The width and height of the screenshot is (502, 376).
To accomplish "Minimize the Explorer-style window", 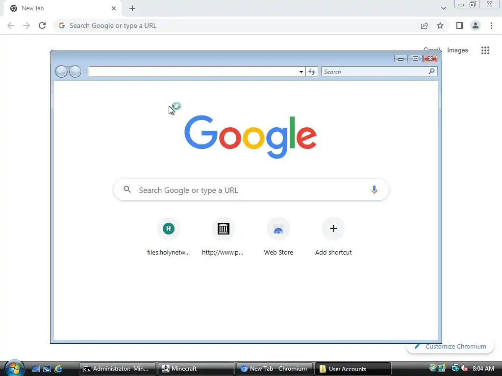I will point(401,59).
